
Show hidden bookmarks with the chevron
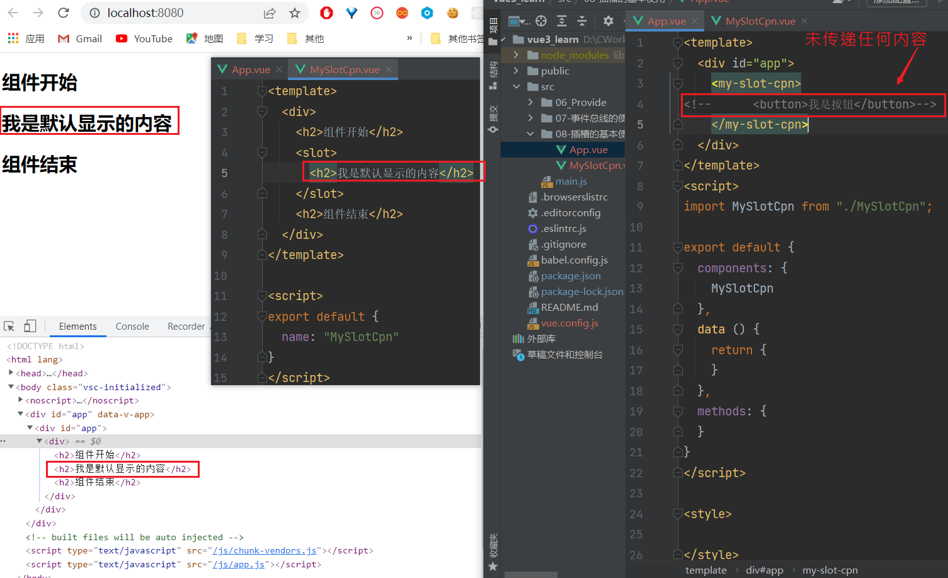[409, 38]
